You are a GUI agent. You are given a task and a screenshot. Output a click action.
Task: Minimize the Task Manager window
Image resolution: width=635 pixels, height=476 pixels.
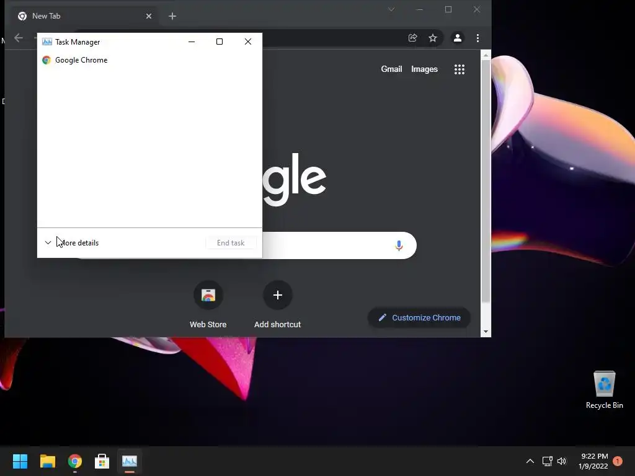(192, 42)
